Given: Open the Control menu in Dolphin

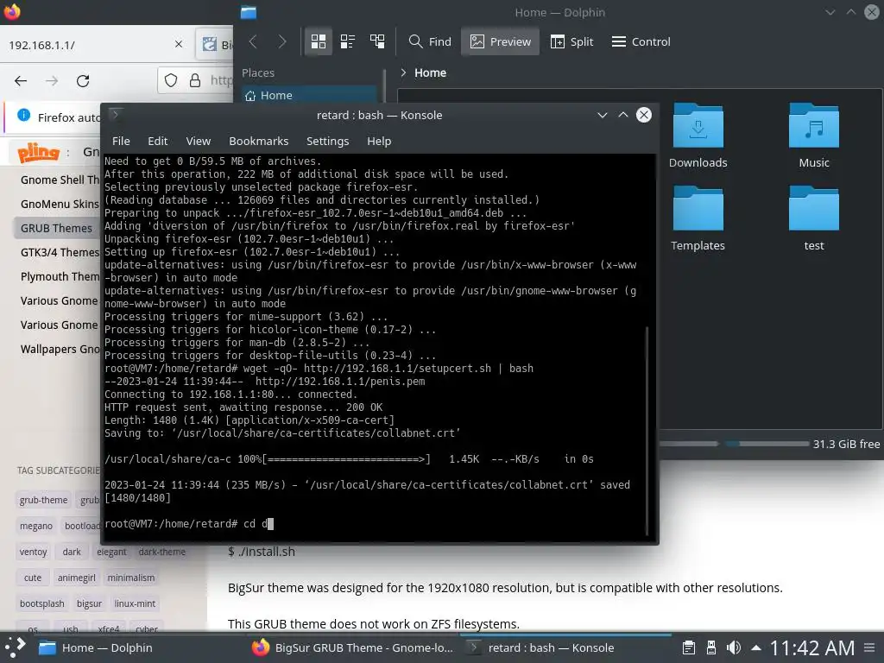Looking at the screenshot, I should point(641,41).
